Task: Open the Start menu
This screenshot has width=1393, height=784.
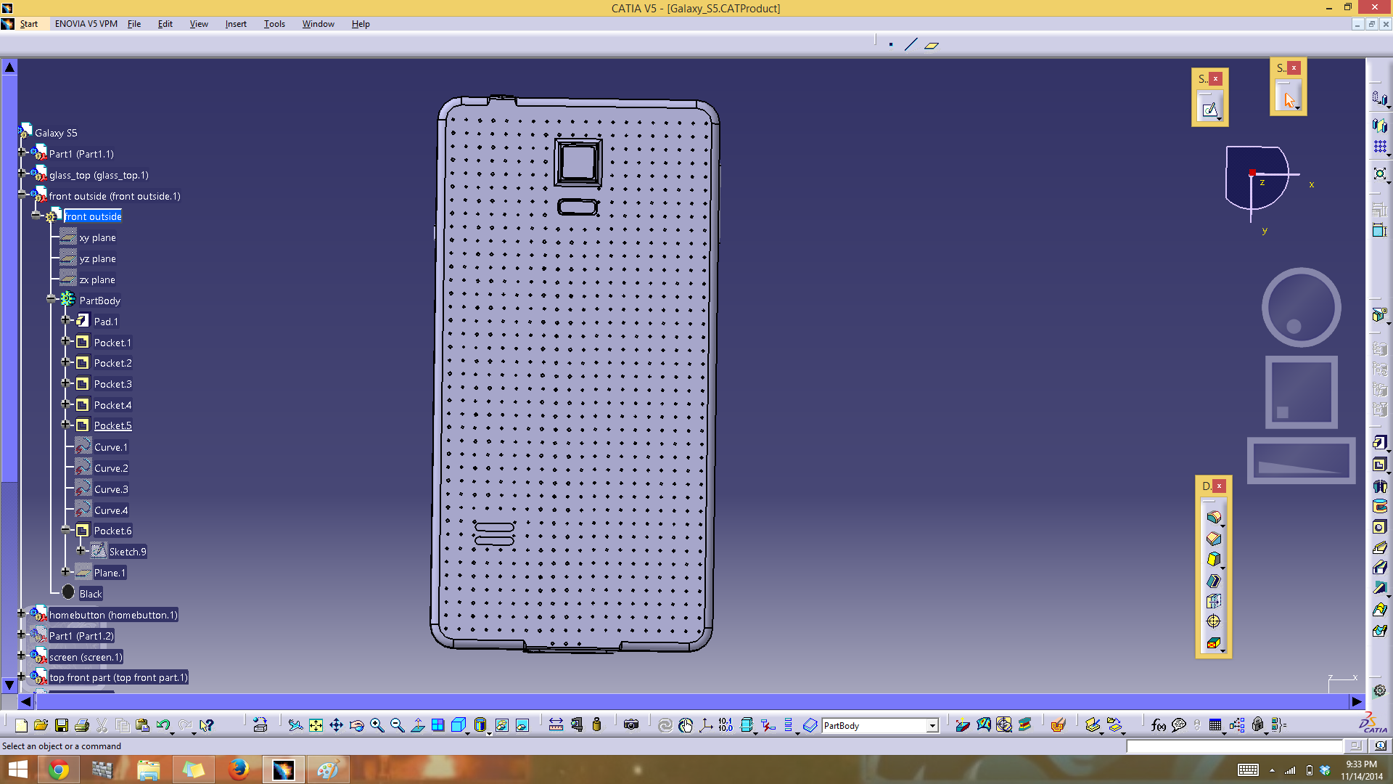Action: click(28, 24)
